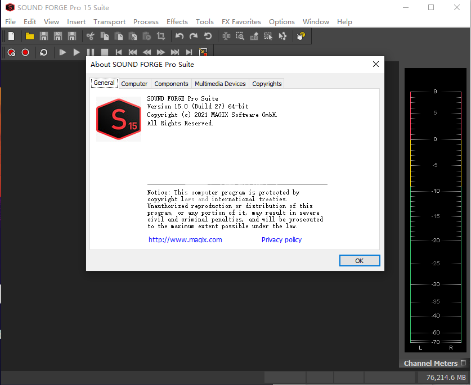Maximize the Channel Meters panel
Screen dimensions: 471x385
click(x=463, y=363)
